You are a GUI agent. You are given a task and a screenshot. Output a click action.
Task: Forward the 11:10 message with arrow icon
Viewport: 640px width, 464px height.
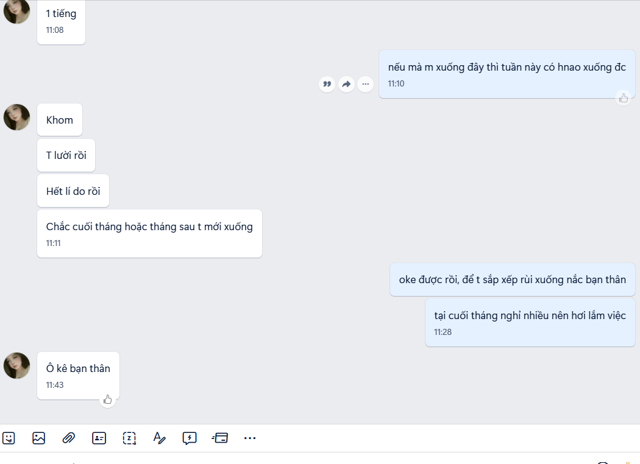coord(346,85)
